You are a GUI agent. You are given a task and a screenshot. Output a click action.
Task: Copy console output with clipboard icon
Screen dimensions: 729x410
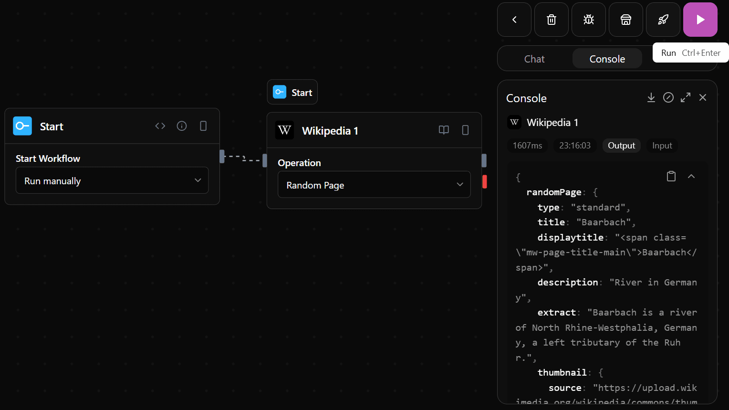pyautogui.click(x=671, y=176)
